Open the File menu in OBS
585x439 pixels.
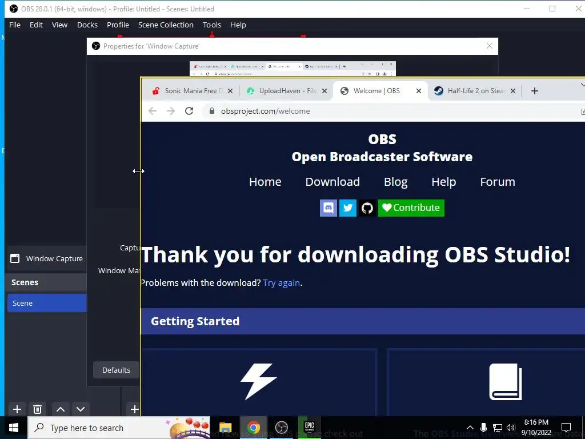15,25
